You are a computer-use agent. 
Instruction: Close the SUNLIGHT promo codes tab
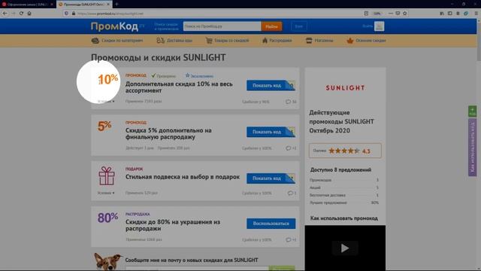[108, 5]
